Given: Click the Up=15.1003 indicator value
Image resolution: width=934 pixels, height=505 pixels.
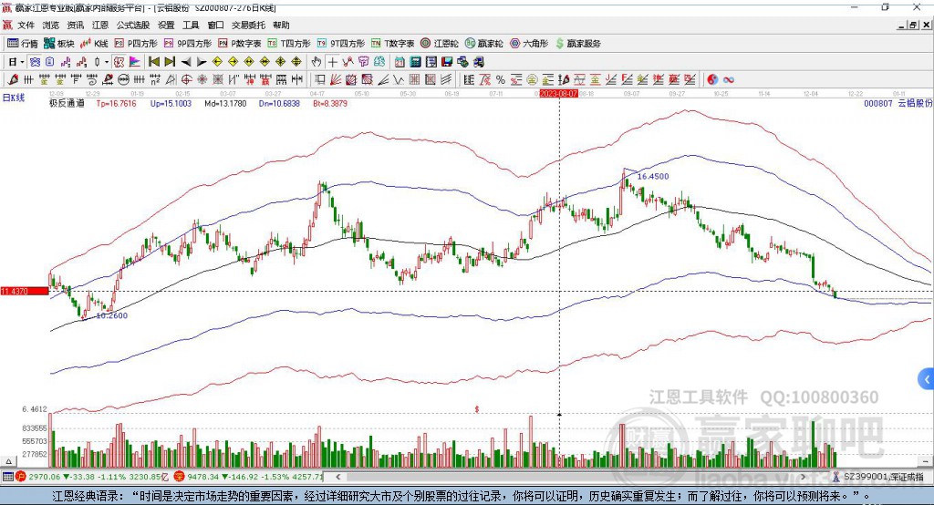Looking at the screenshot, I should [171, 103].
